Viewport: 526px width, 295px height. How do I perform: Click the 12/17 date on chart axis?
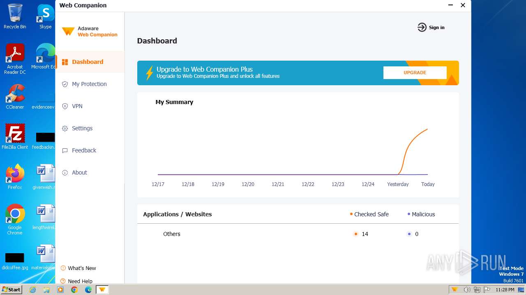click(158, 184)
